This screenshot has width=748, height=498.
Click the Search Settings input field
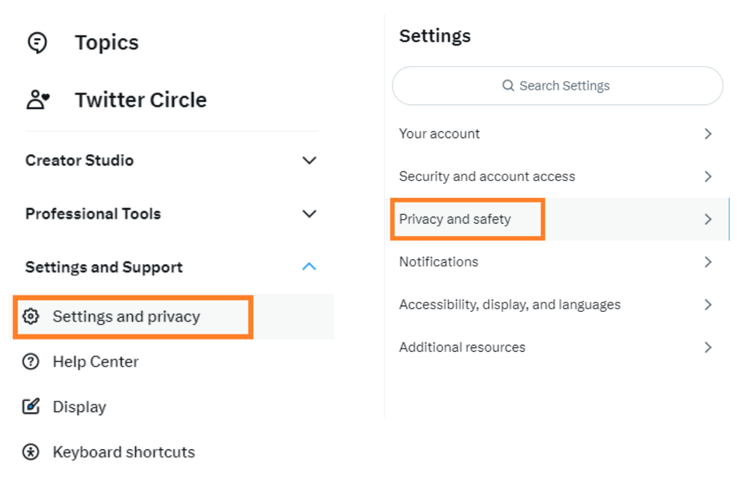click(x=557, y=85)
